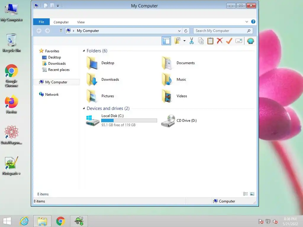Click the Rename toolbar icon

click(x=239, y=41)
